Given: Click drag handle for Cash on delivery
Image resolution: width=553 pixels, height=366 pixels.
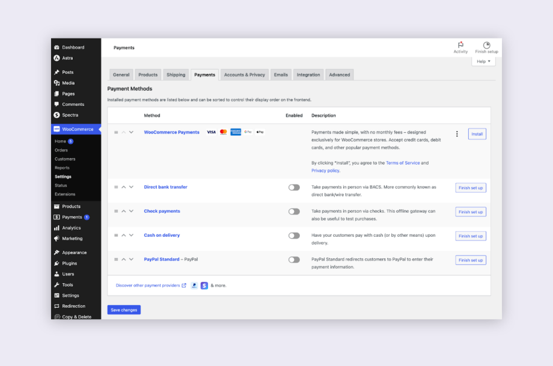Looking at the screenshot, I should [x=116, y=235].
